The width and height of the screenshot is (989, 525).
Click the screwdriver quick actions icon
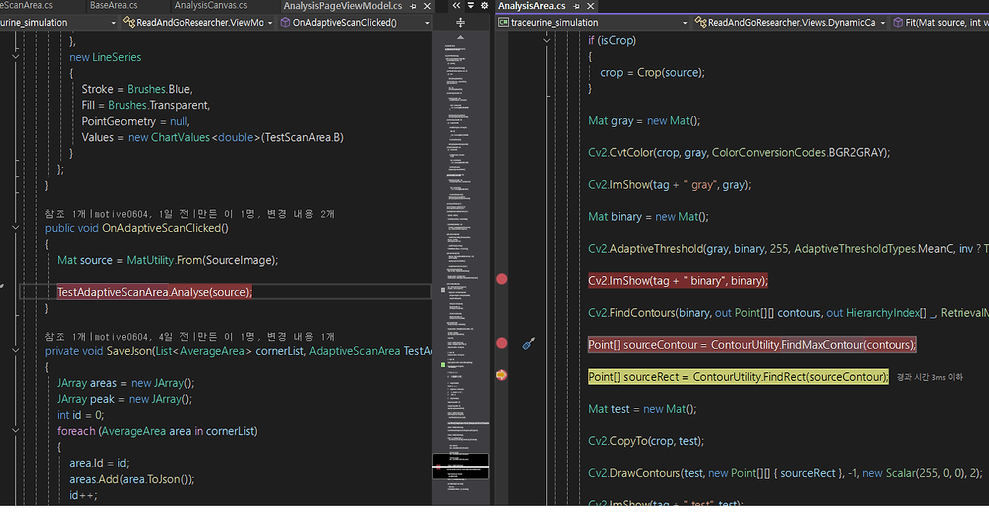[528, 343]
